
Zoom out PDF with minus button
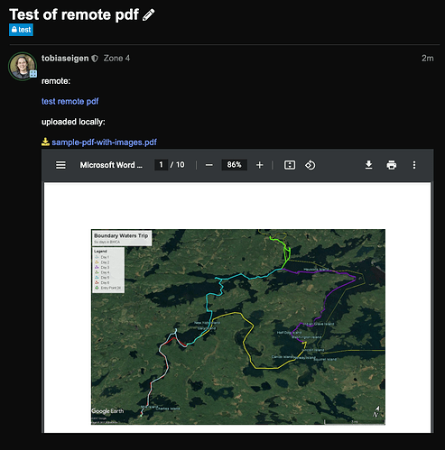[209, 165]
